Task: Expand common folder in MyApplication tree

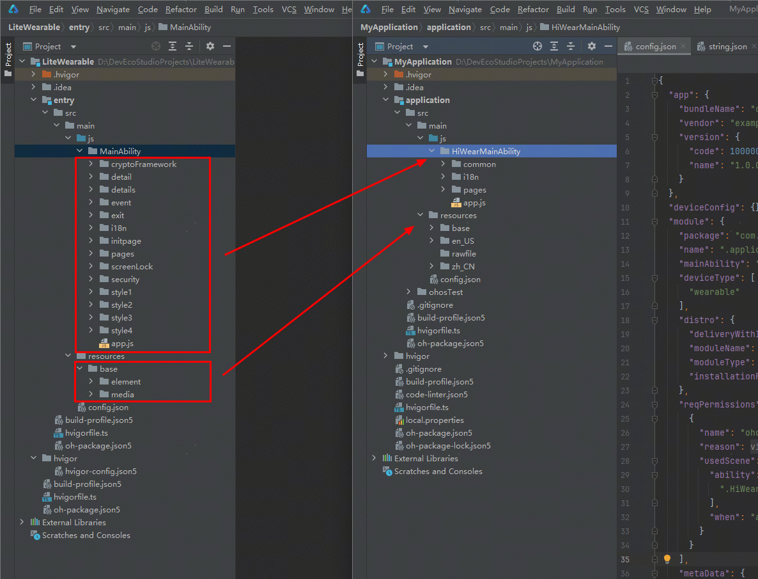Action: [443, 164]
